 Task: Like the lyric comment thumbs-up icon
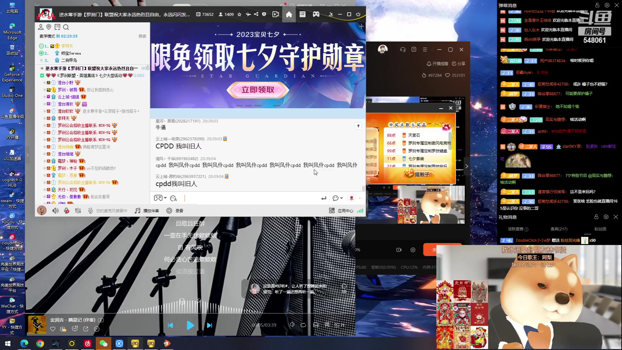(344, 286)
